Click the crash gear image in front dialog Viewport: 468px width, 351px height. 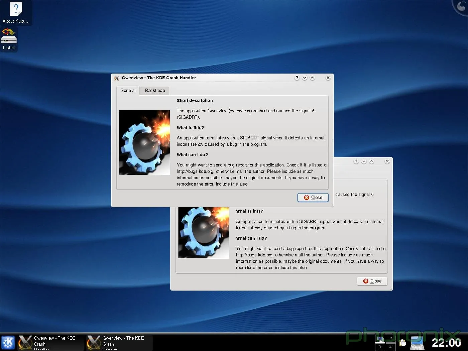(144, 142)
